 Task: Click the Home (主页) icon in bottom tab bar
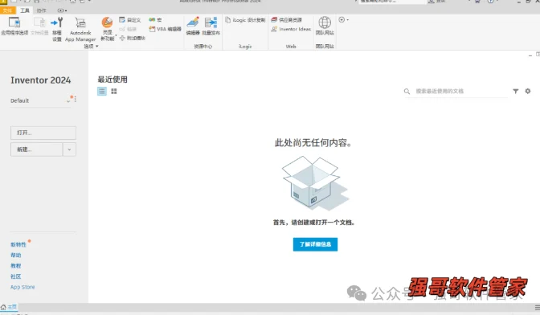3,307
